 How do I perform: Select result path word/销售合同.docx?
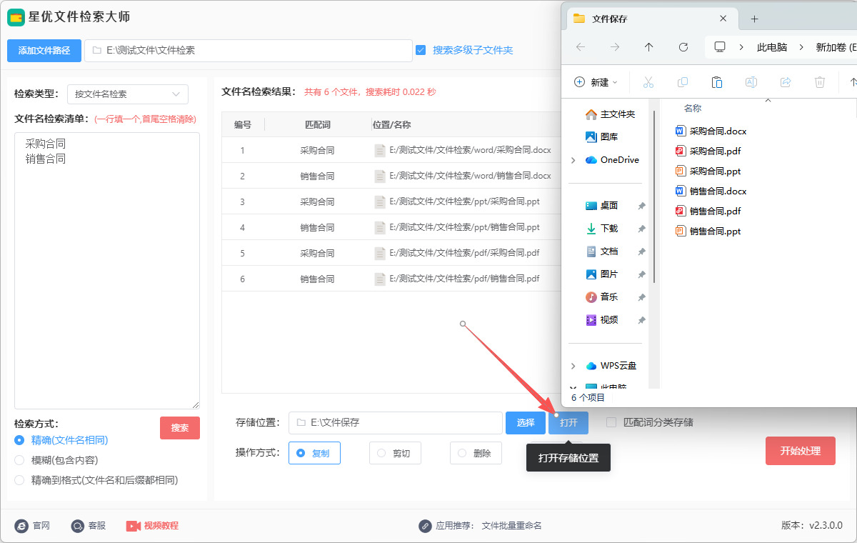coord(470,176)
